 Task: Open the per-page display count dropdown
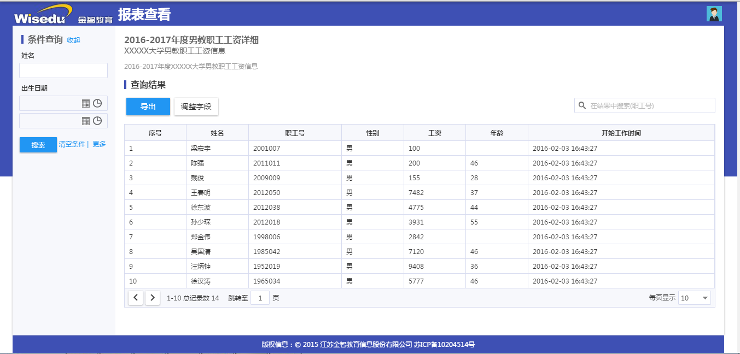(694, 298)
